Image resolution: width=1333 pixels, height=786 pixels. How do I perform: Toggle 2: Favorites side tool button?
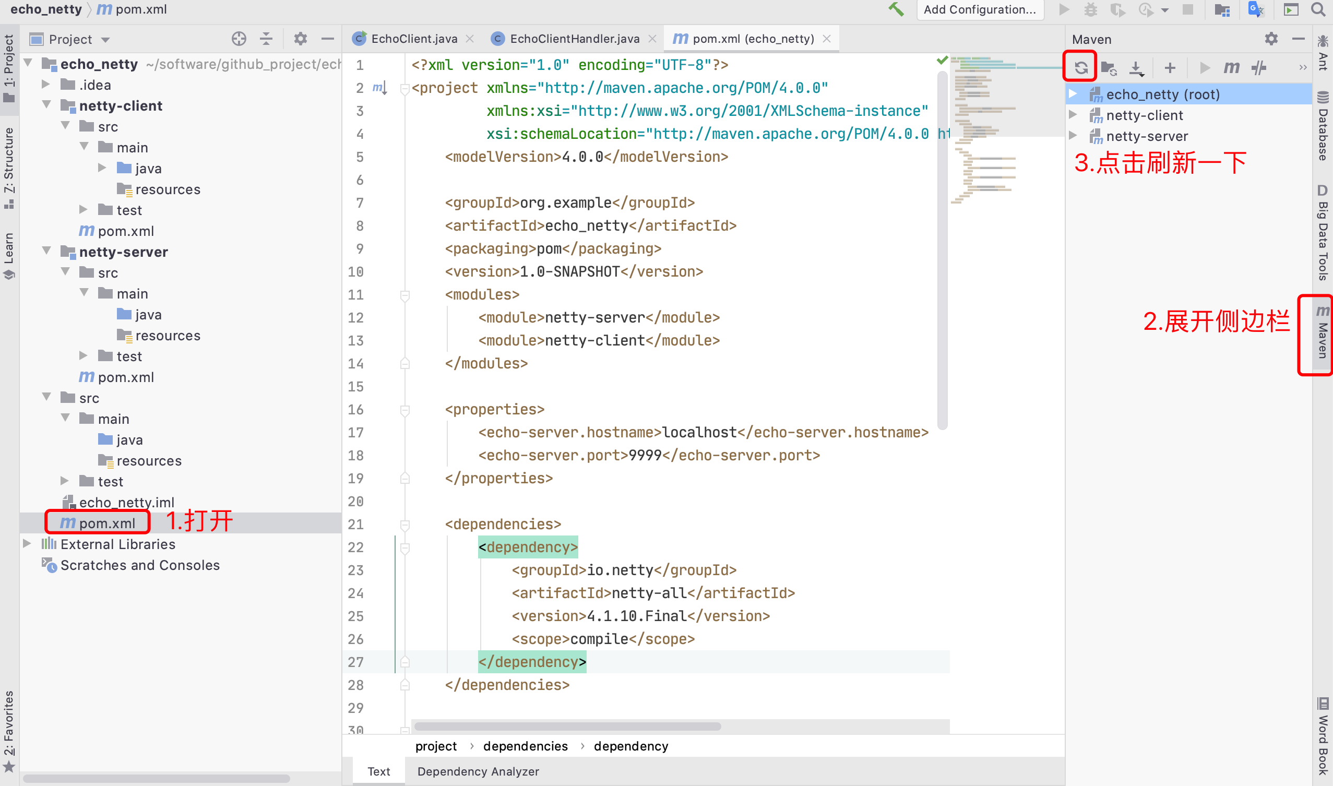pyautogui.click(x=9, y=732)
